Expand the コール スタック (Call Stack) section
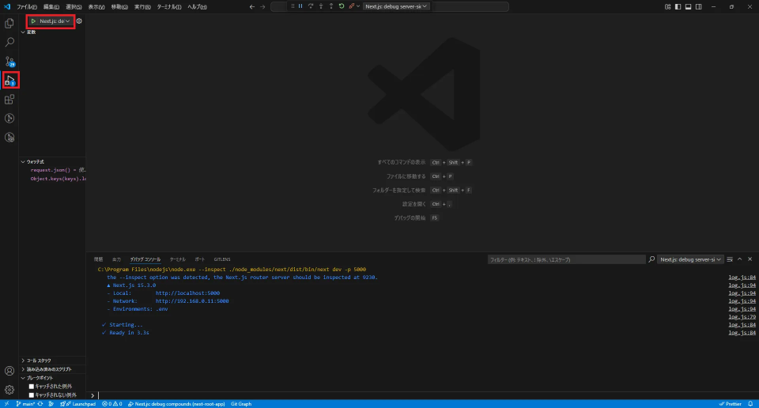This screenshot has width=759, height=408. (x=23, y=361)
